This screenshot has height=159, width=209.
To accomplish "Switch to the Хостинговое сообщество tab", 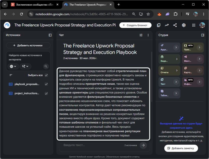I will [35, 5].
